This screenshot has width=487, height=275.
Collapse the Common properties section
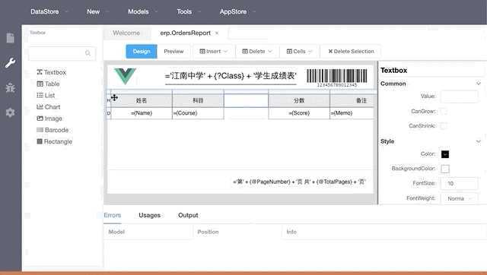point(479,84)
